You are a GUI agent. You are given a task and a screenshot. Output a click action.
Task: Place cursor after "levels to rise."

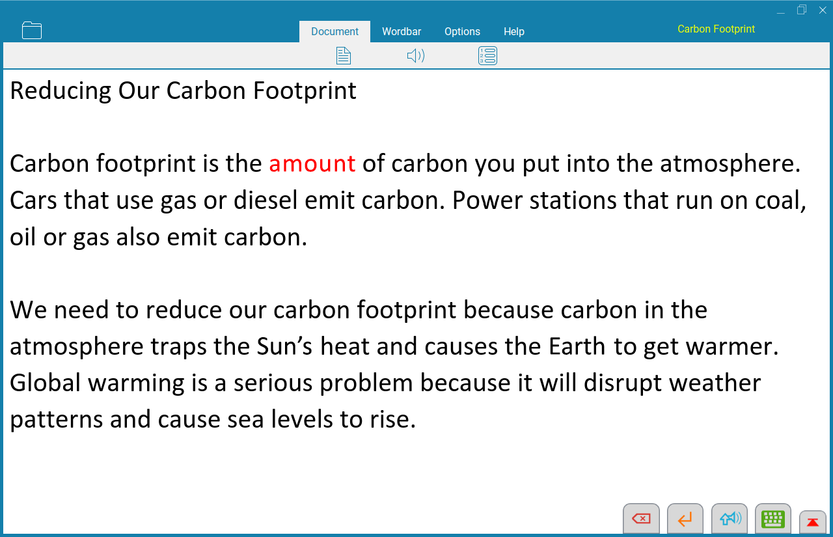[416, 420]
